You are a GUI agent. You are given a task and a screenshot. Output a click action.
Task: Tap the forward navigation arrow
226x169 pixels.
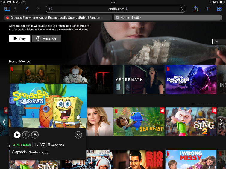tap(38, 9)
